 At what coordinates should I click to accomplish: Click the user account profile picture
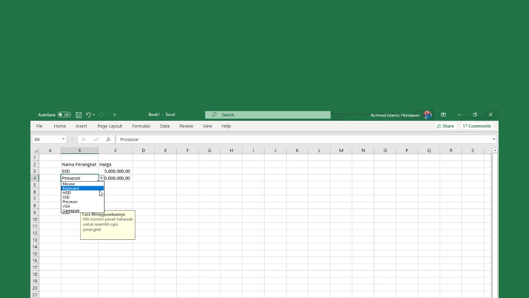(427, 115)
